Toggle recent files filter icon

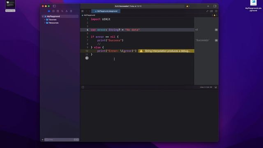coord(75,140)
